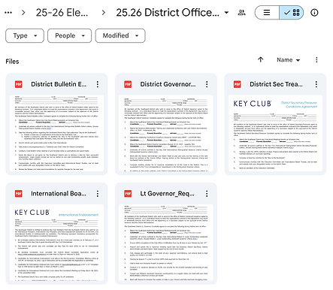Click the District Sec Trea... PDF icon
Image resolution: width=333 pixels, height=290 pixels.
tap(238, 84)
